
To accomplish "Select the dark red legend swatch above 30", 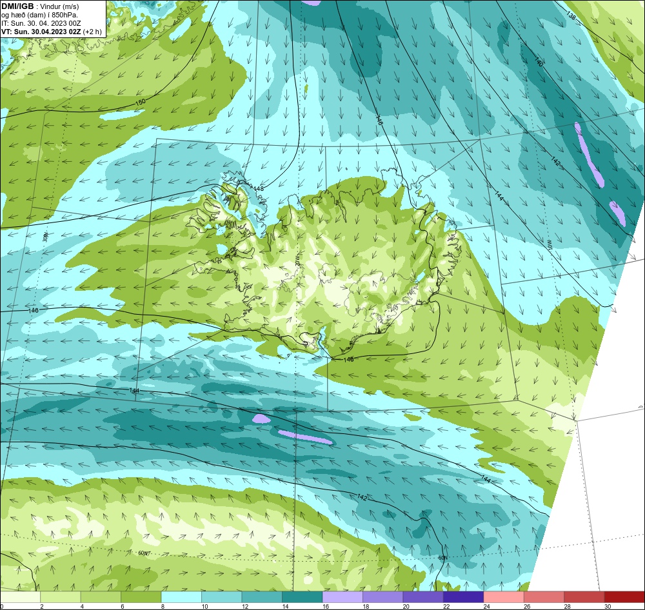I will [625, 597].
